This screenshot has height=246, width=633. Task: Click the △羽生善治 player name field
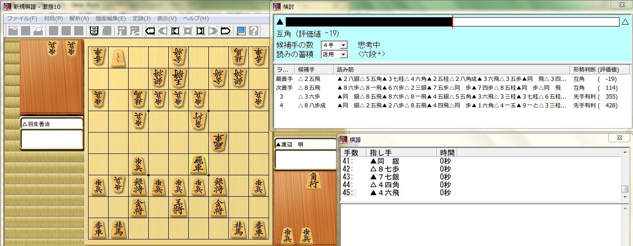click(x=52, y=124)
